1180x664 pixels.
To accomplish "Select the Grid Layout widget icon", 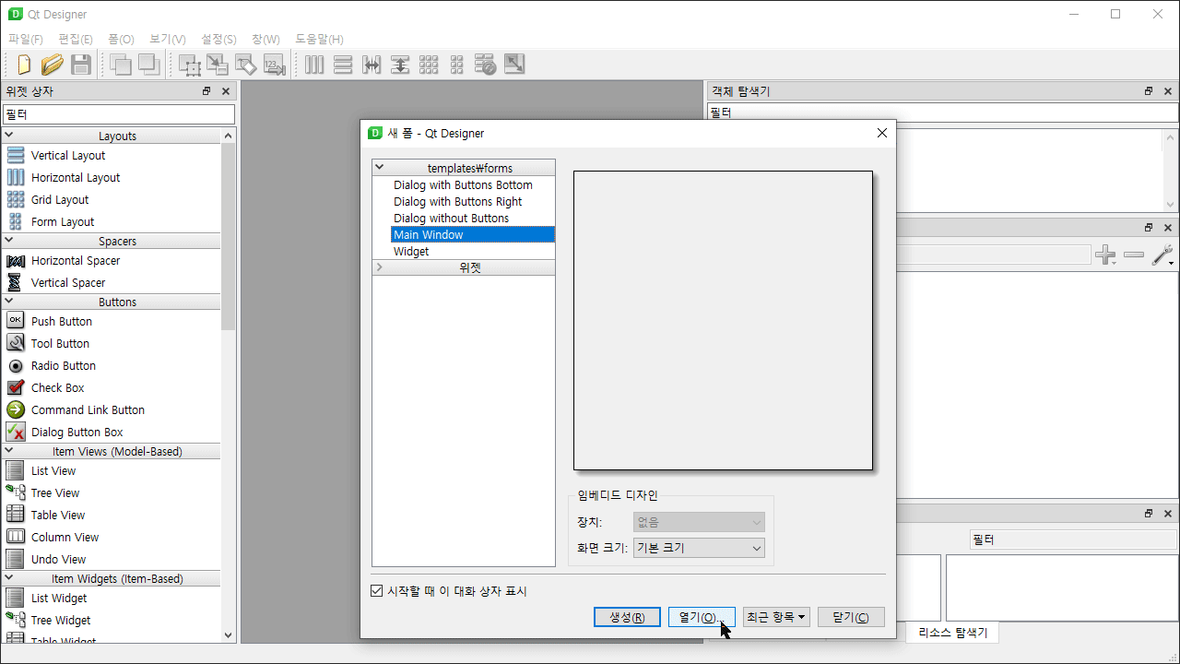I will tap(16, 199).
